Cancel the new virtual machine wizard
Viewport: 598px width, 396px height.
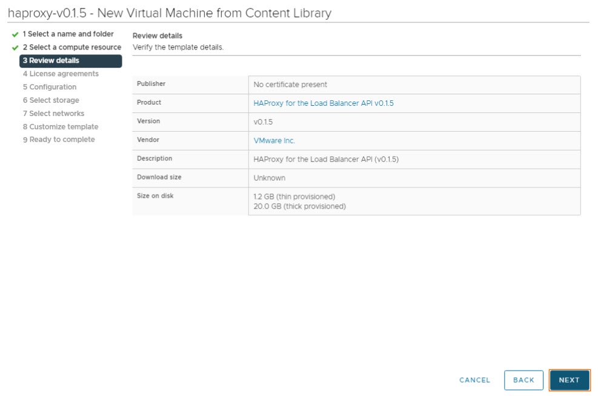474,380
